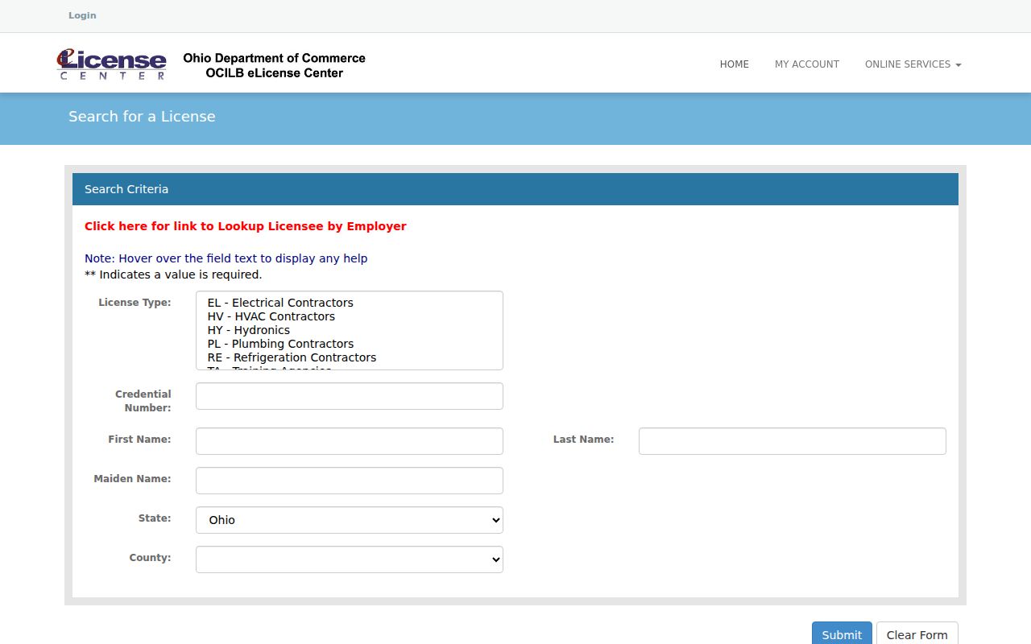Click Ohio Department of Commerce title text
Viewport: 1031px width, 644px height.
point(274,58)
